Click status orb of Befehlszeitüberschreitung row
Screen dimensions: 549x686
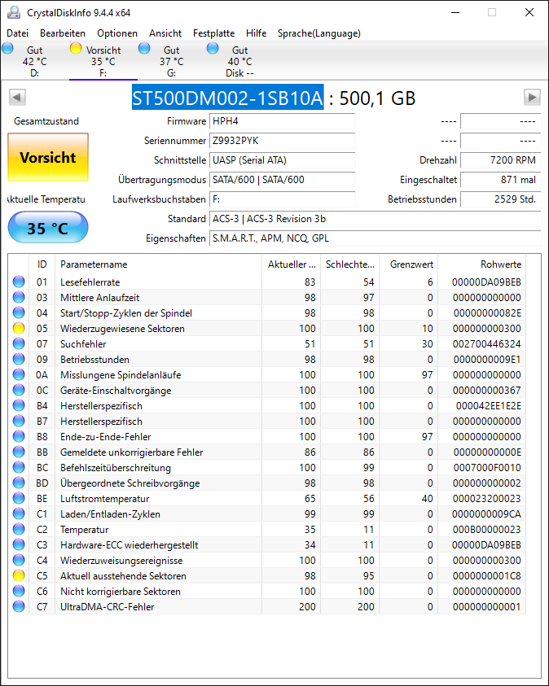19,468
